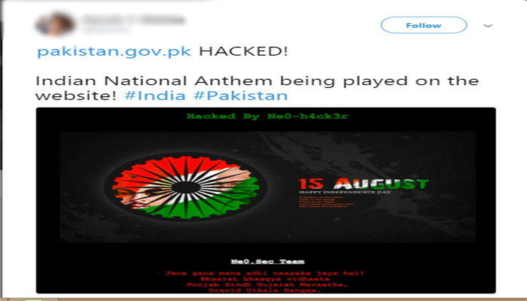This screenshot has width=527, height=301.
Task: Click the Bhaarat bhaagya vidhaata line
Action: (x=265, y=279)
